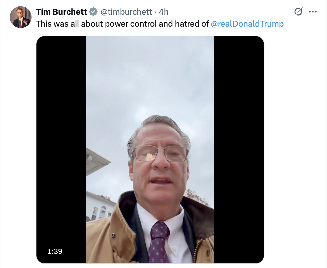Open the @realDonaldTrump mention link
This screenshot has width=327, height=268.
click(x=247, y=24)
